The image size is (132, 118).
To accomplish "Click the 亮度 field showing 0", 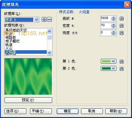I will [x=106, y=33].
